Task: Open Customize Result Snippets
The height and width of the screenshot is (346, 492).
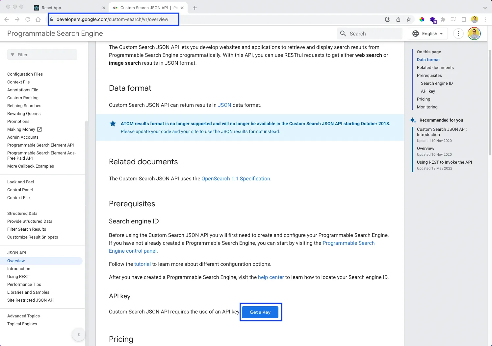Action: (x=33, y=237)
